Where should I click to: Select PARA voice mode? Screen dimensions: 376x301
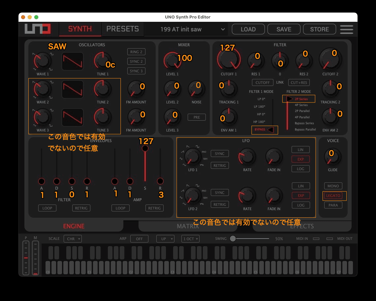pyautogui.click(x=333, y=205)
